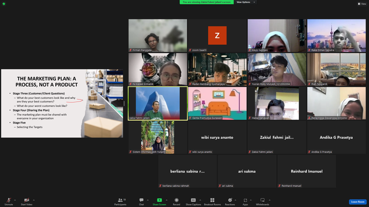Start recording with Record button
369x207 pixels.
[x=176, y=201]
